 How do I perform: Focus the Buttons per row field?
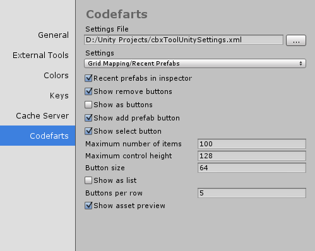252,193
